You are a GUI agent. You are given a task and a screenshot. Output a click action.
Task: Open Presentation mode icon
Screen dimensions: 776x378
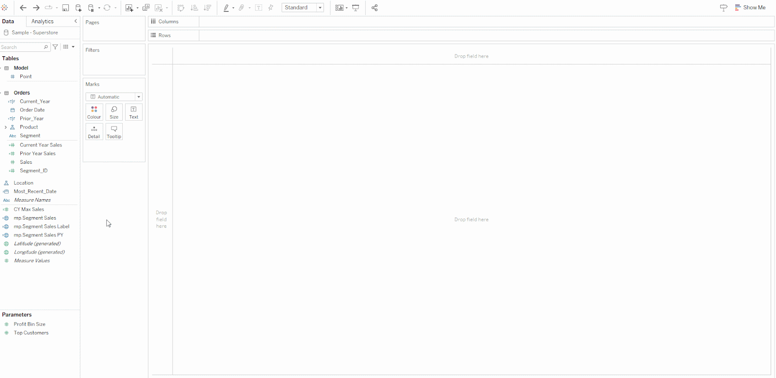pyautogui.click(x=356, y=8)
